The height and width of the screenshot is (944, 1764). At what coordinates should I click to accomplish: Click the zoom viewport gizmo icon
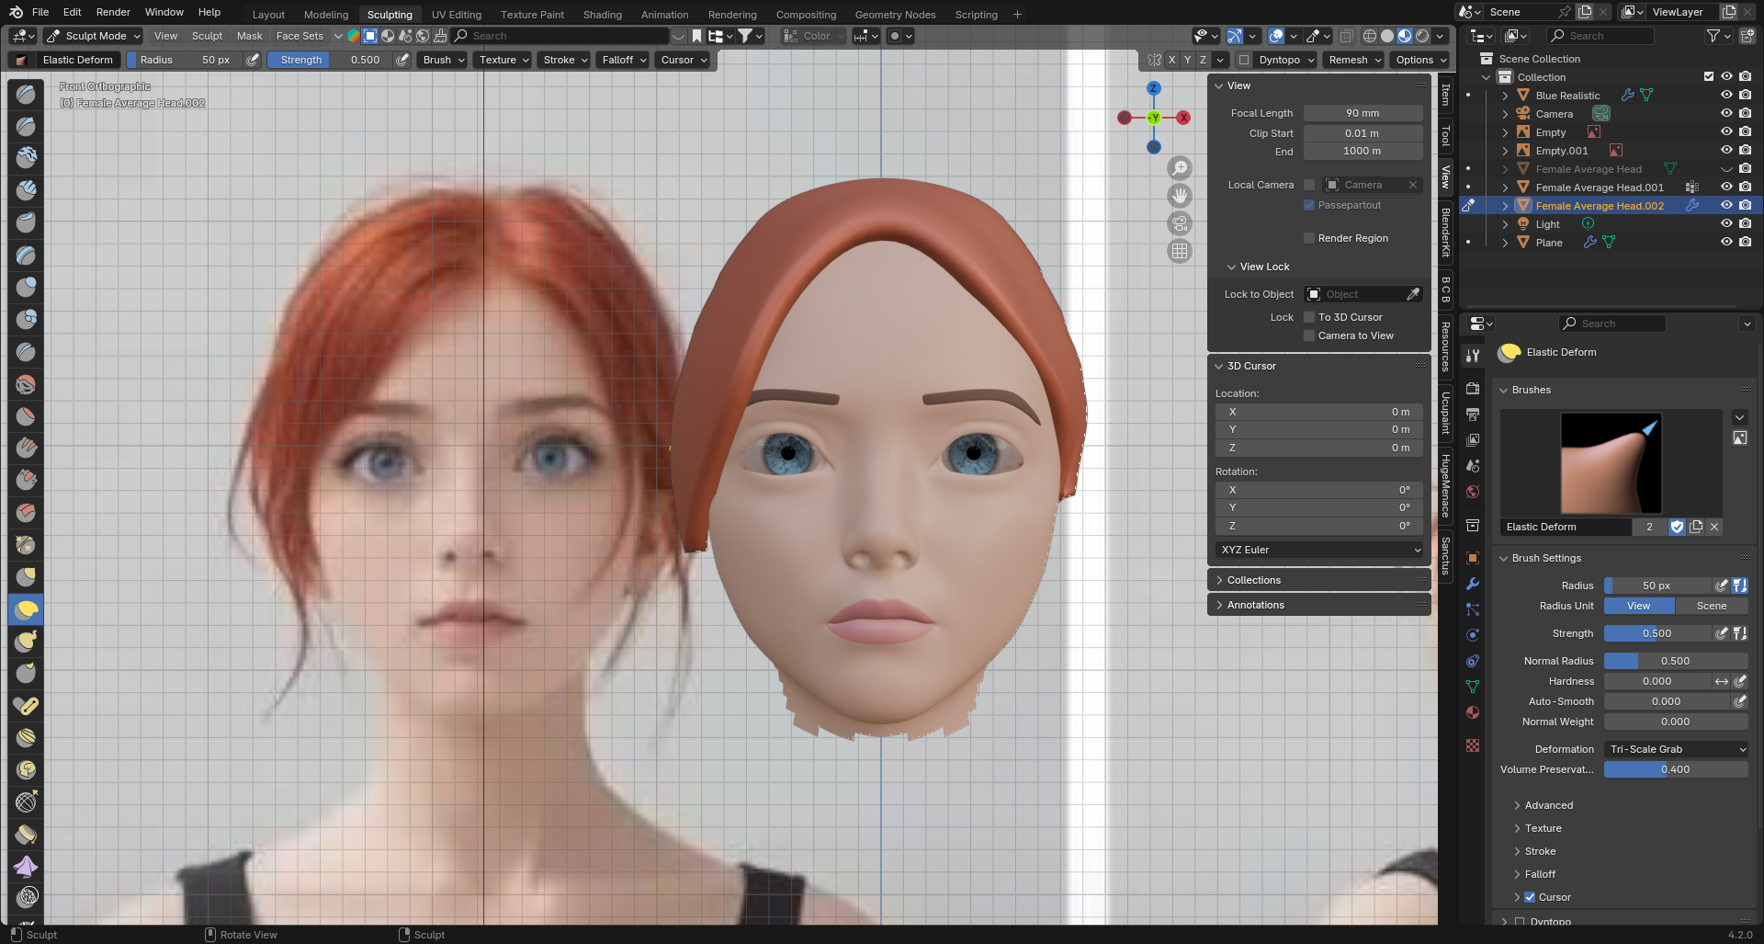pos(1180,168)
